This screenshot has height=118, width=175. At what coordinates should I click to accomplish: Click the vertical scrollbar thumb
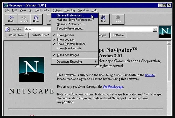pos(169,63)
